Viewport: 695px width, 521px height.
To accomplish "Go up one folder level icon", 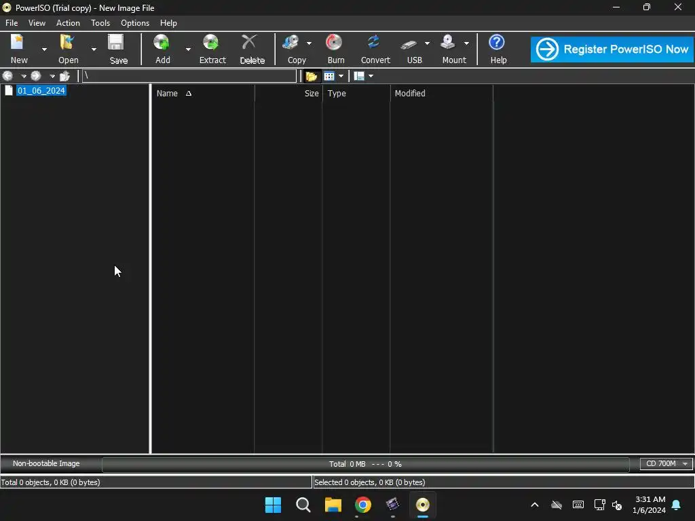I will 64,76.
